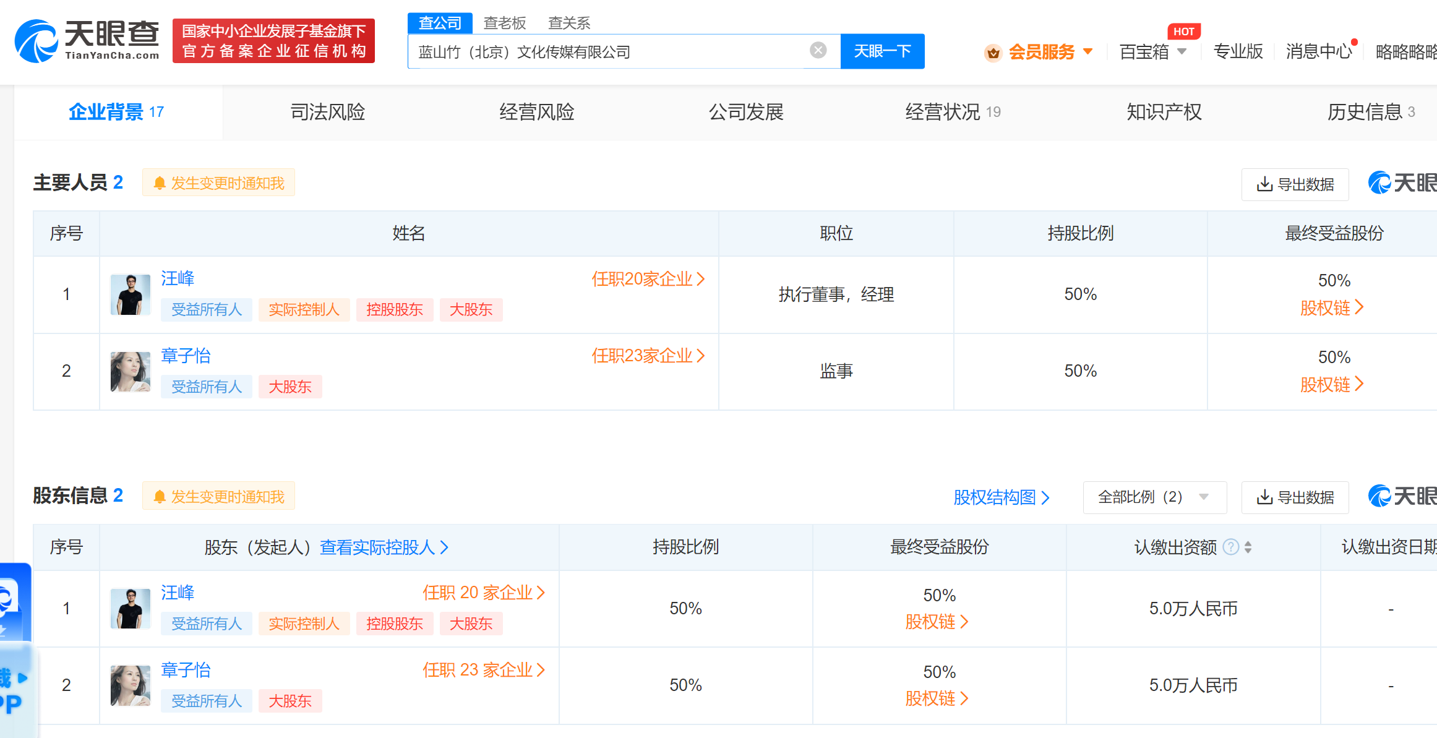Open 任职23家企业 for 章子怡 in 主要人员
The image size is (1437, 738).
point(648,356)
